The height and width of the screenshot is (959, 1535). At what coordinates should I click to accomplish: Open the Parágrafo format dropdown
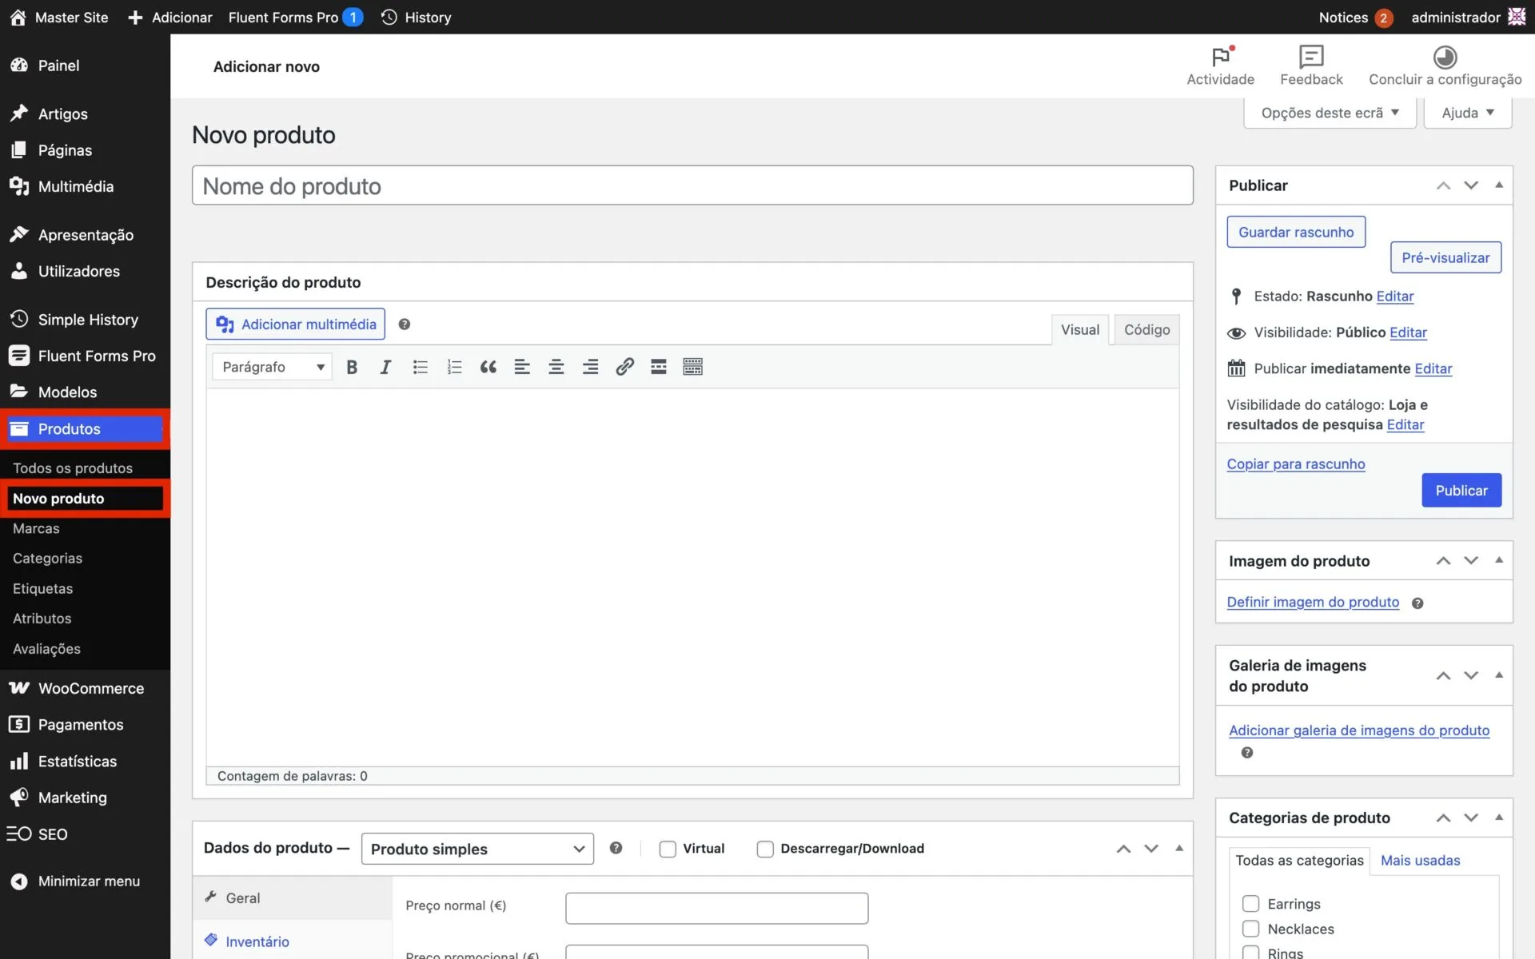[273, 367]
